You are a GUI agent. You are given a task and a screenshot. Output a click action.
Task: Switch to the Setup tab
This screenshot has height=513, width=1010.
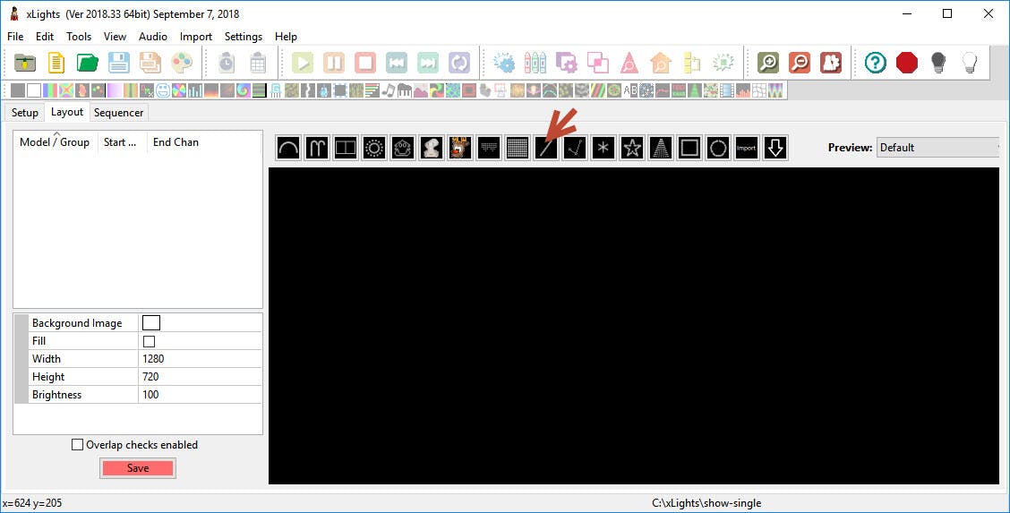tap(24, 113)
